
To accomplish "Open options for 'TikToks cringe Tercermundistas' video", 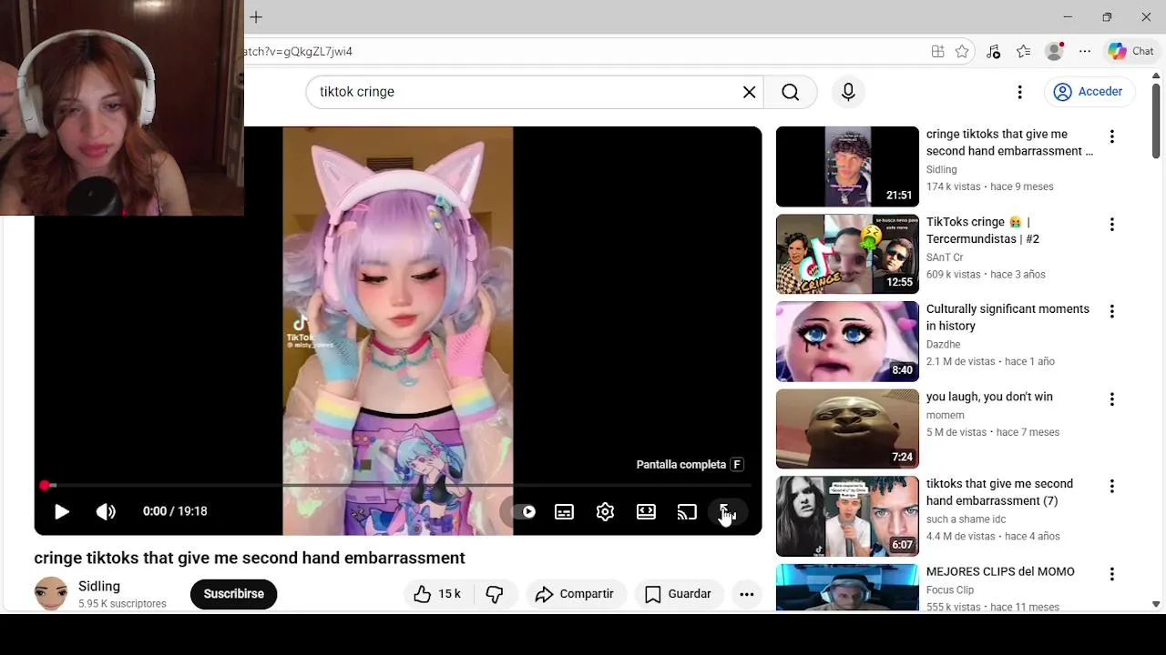I will [1111, 224].
